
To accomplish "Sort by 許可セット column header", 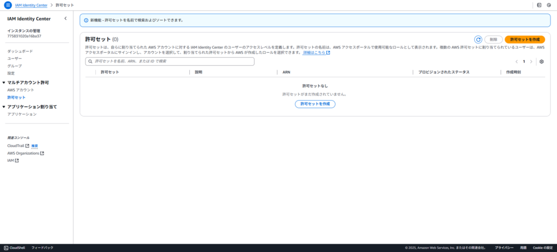I will [x=110, y=72].
